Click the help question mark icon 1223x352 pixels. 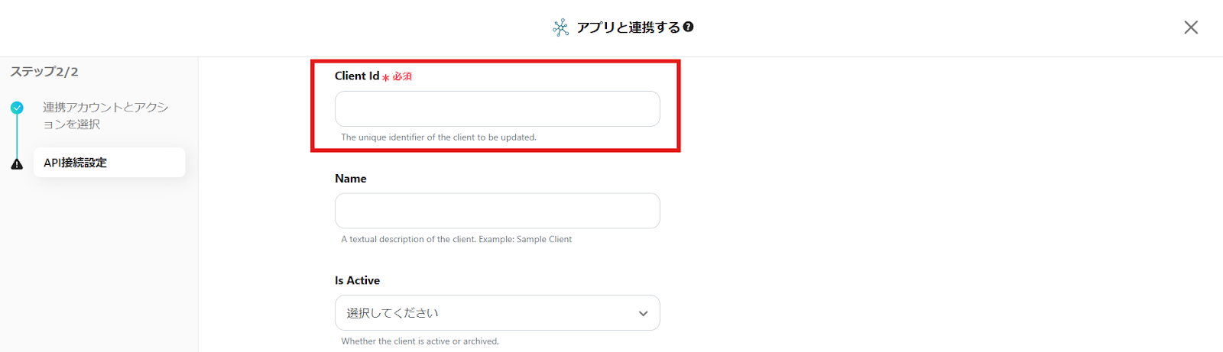pyautogui.click(x=689, y=27)
